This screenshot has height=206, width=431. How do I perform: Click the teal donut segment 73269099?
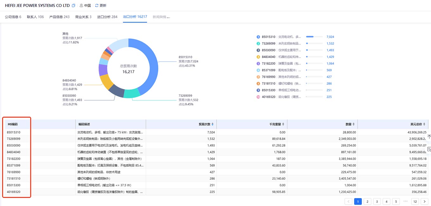coord(132,94)
